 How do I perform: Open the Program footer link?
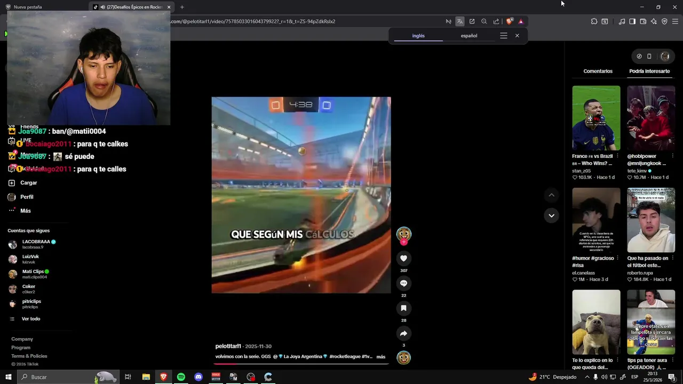(21, 348)
